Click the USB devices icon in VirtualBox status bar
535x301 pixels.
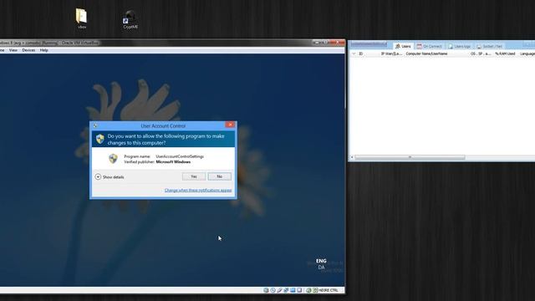pos(279,290)
